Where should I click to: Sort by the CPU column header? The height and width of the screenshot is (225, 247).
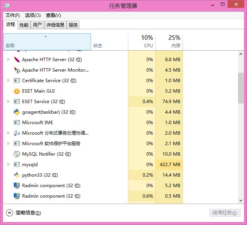(142, 42)
